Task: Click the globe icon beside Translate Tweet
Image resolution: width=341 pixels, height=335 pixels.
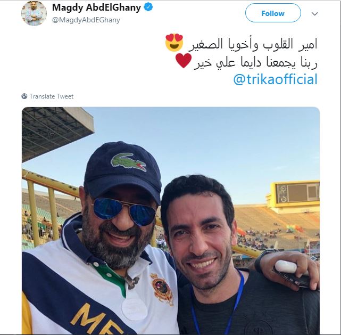Action: pos(24,96)
